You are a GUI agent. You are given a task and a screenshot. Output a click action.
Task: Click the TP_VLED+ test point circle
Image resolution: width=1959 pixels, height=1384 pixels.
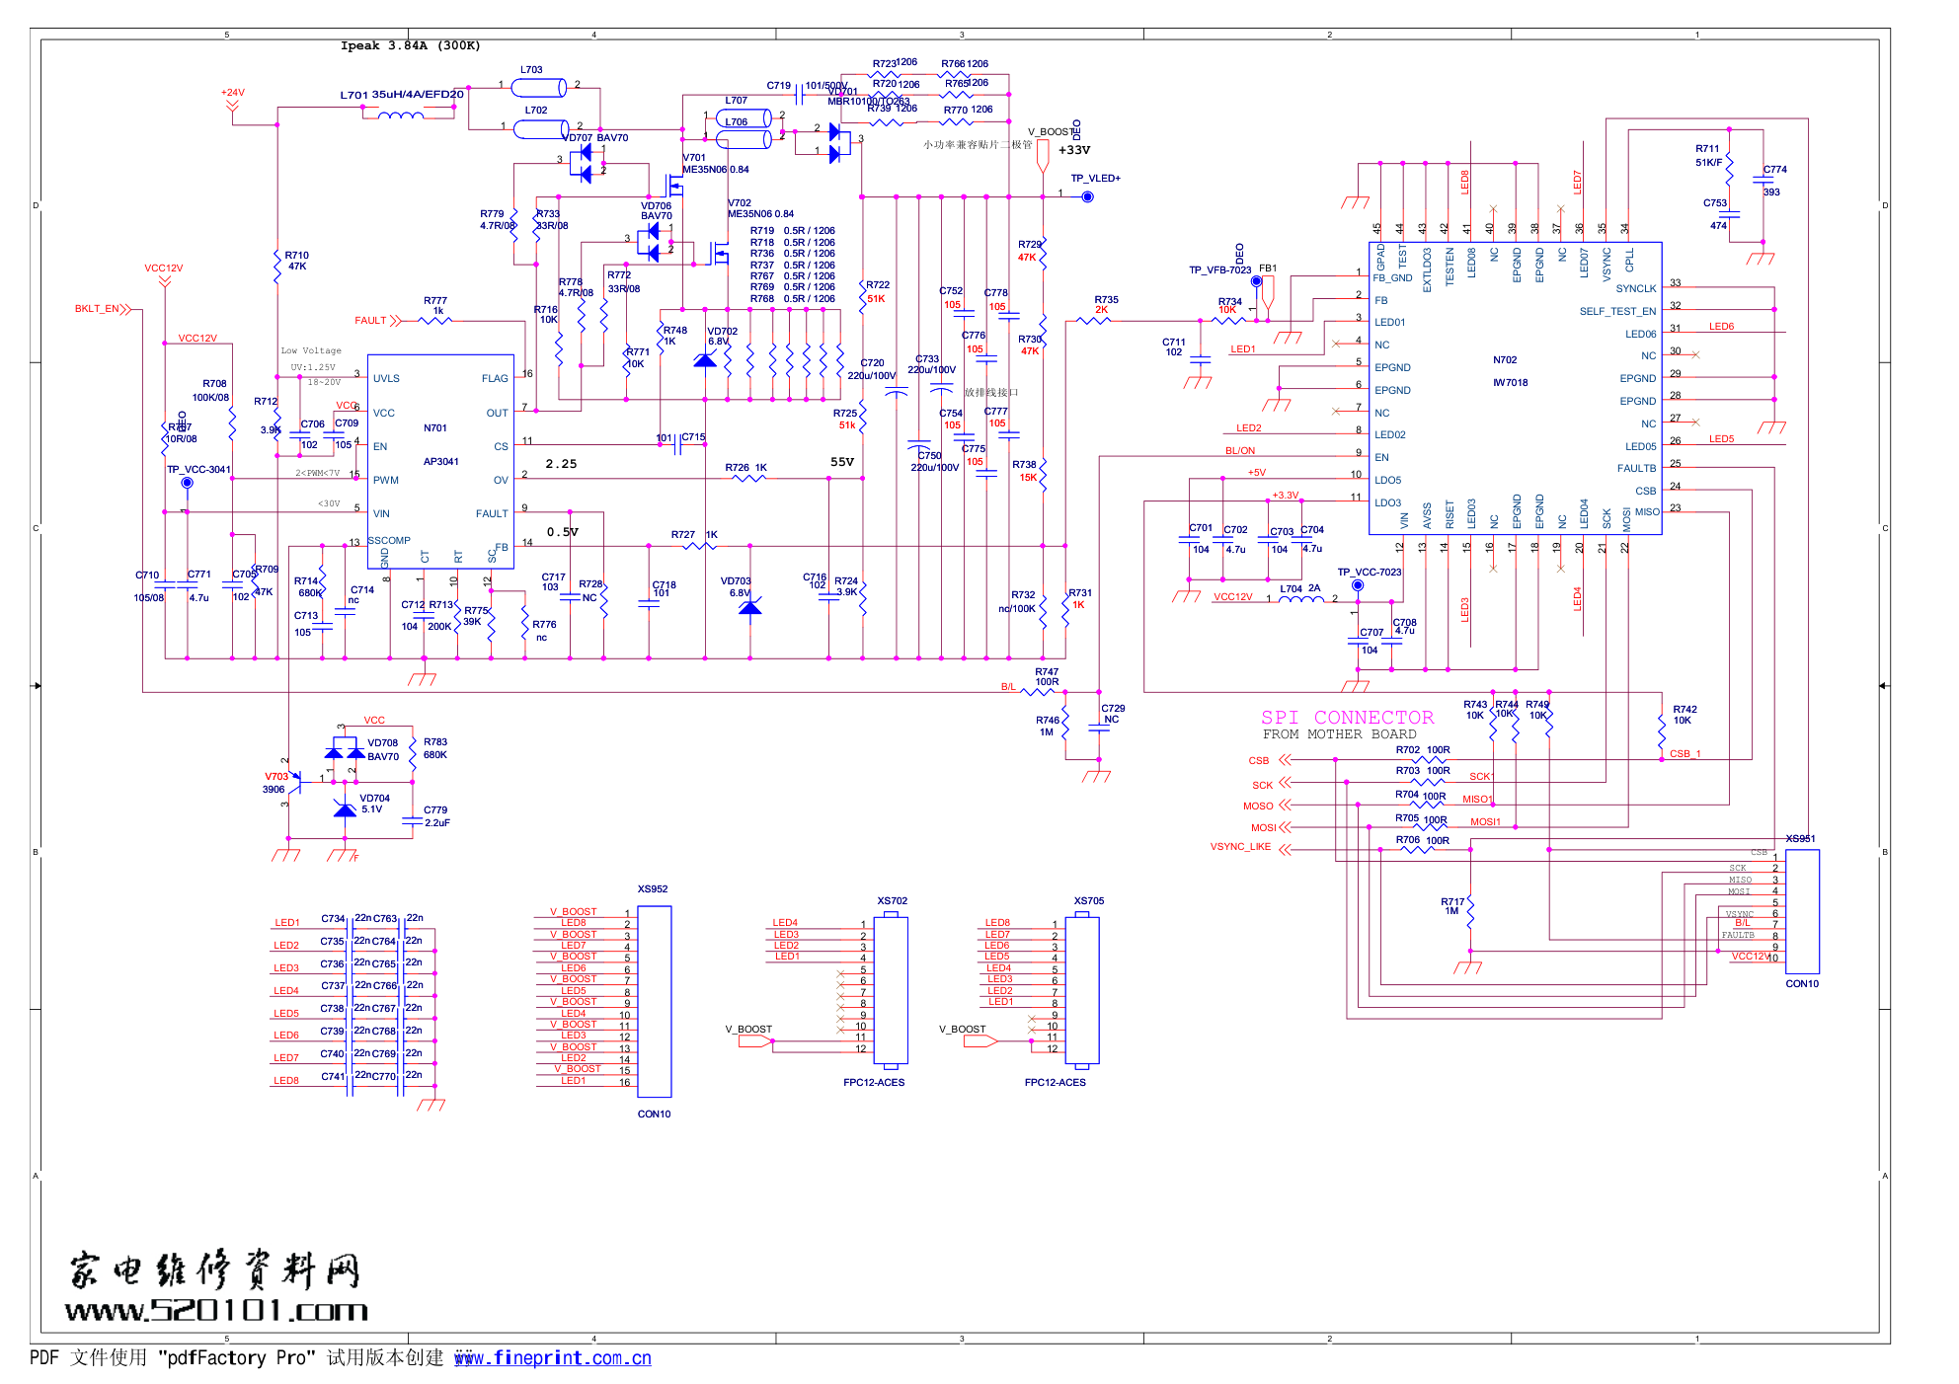point(1087,196)
